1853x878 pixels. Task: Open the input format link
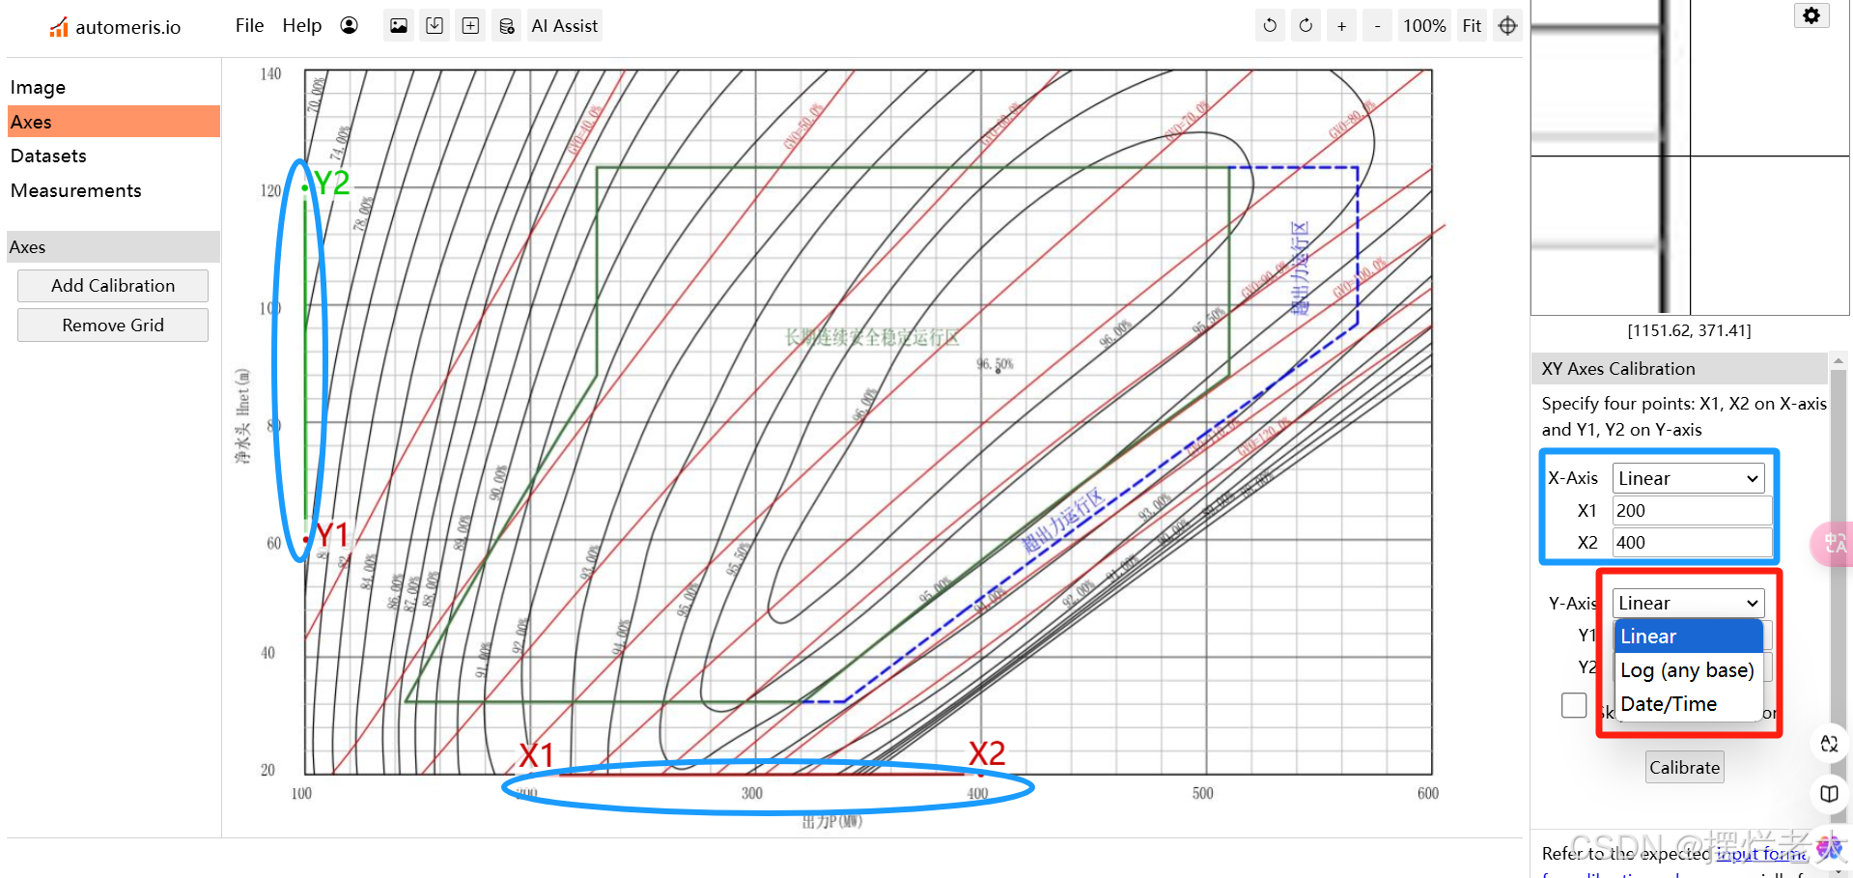click(1761, 853)
